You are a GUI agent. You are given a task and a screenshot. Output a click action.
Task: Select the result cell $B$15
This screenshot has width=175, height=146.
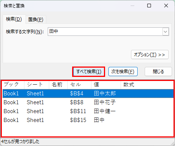pos(78,120)
